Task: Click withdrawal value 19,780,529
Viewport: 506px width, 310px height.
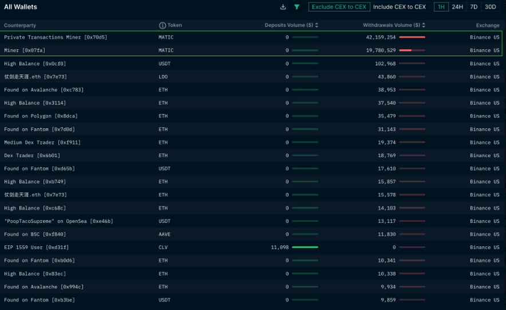Action: 381,50
